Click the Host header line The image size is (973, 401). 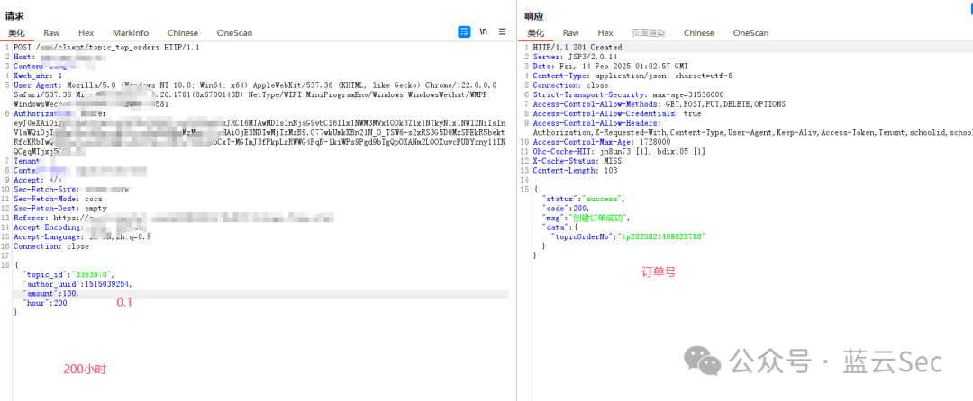click(59, 57)
